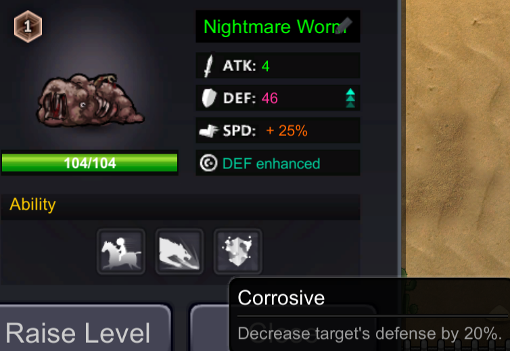Click the pencil rename icon beside the name
The image size is (510, 351).
(x=344, y=26)
